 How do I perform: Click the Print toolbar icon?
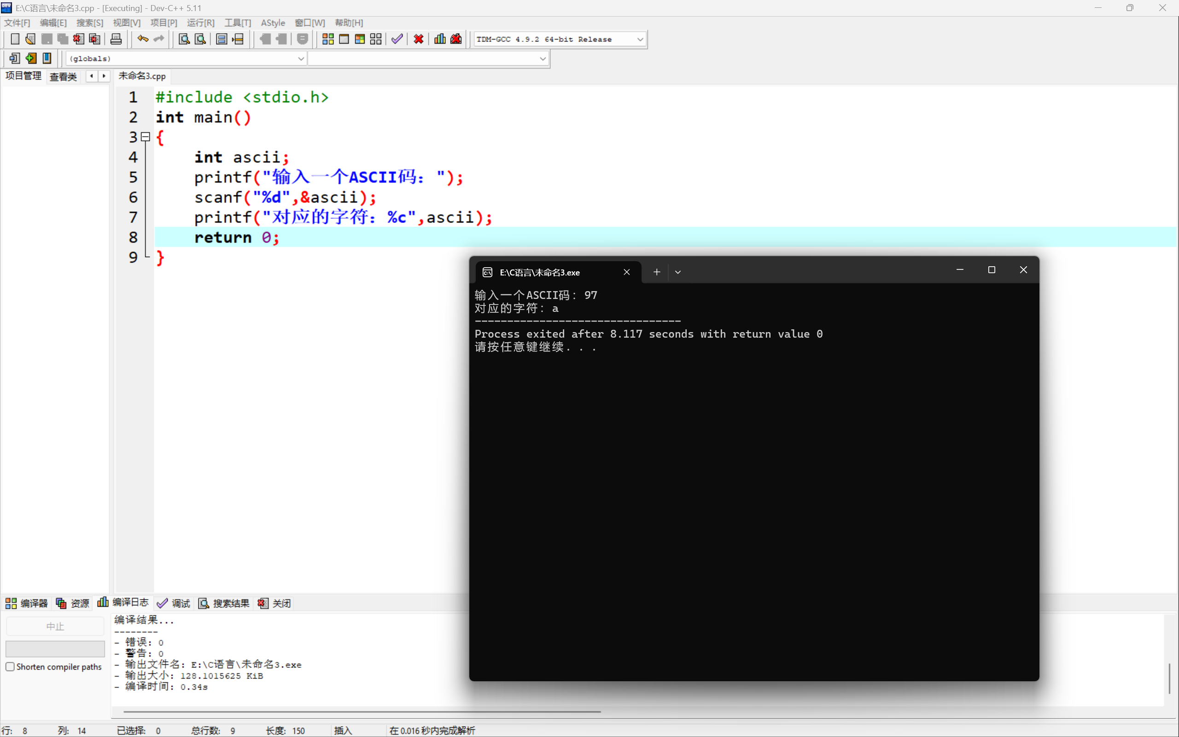[116, 39]
